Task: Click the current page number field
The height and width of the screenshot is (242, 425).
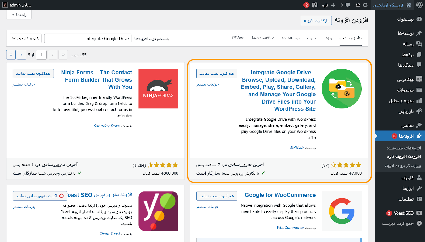Action: coord(41,55)
